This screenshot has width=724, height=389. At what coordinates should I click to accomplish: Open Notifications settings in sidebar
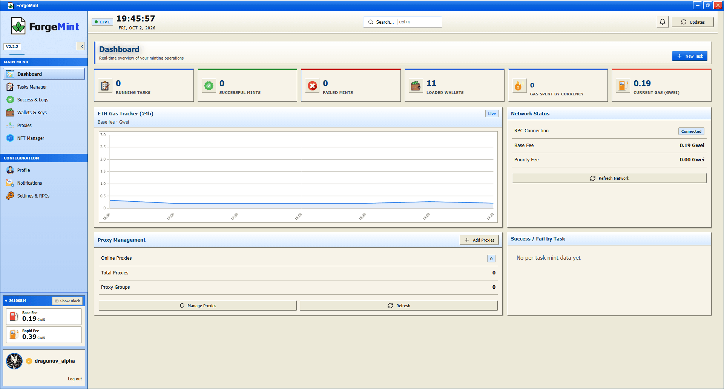pos(44,183)
